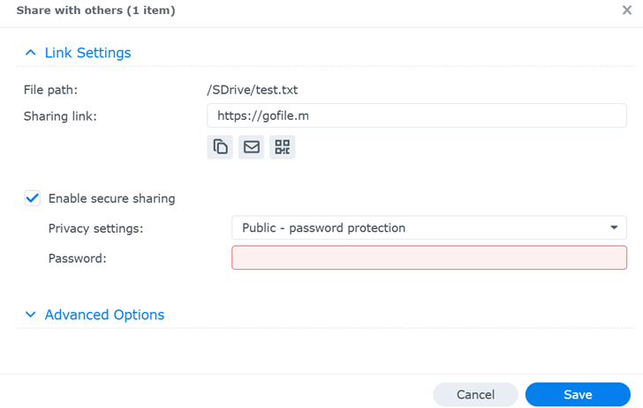The height and width of the screenshot is (408, 643).
Task: Send the sharing link by email
Action: click(252, 147)
